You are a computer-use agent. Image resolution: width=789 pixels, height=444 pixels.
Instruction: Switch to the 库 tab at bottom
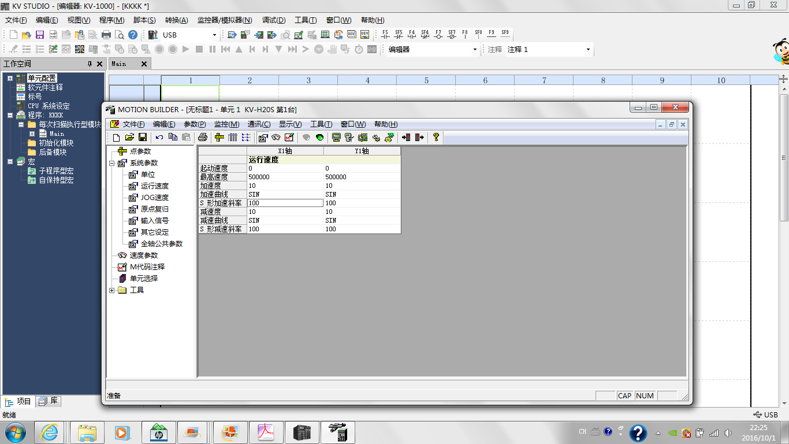click(x=48, y=401)
